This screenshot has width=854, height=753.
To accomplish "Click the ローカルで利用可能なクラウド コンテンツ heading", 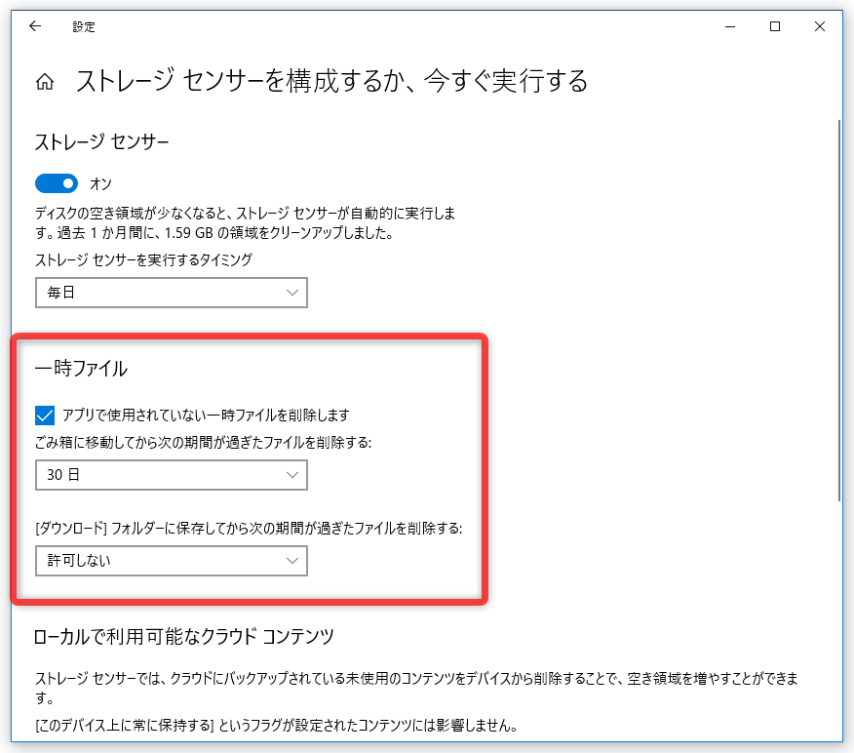I will (184, 636).
